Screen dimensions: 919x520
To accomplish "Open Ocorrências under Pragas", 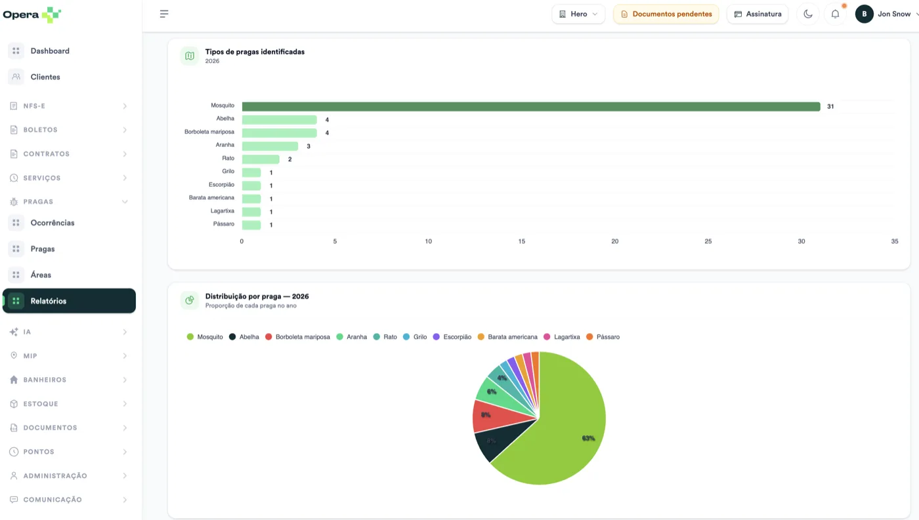I will [70, 223].
